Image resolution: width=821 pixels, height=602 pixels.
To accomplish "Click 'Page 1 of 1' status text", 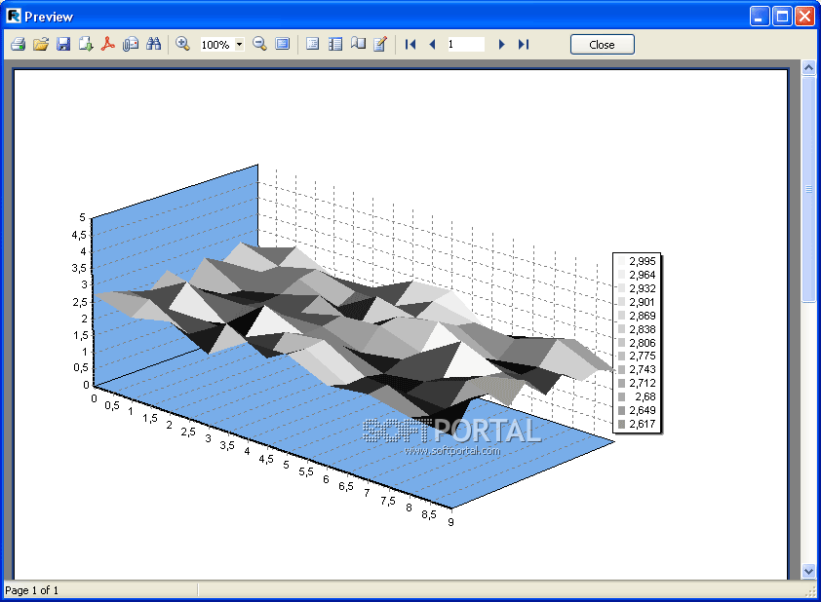I will tap(32, 590).
